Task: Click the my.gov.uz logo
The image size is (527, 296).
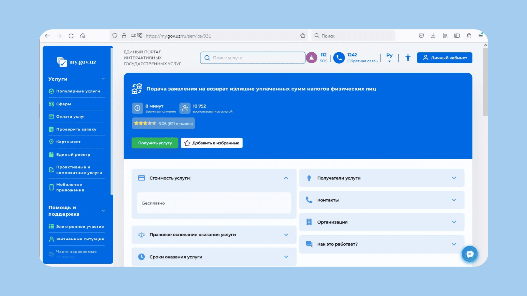Action: click(x=77, y=62)
